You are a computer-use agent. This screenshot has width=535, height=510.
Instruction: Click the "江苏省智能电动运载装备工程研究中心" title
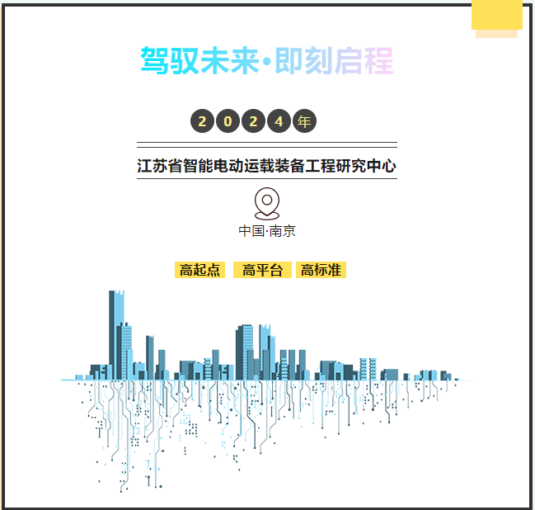click(x=267, y=166)
